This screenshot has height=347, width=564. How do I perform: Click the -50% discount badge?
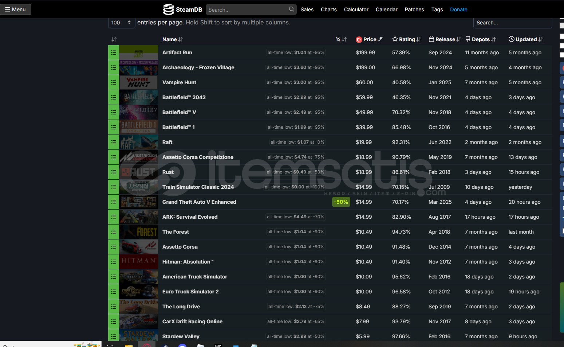point(341,202)
